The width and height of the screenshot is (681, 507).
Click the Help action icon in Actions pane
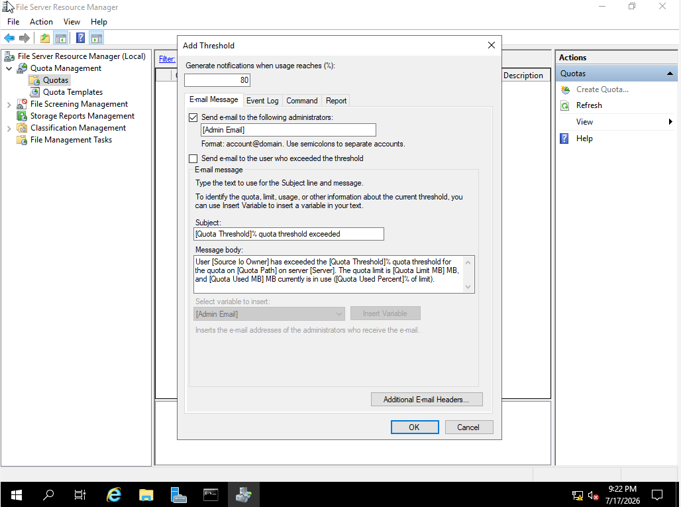tap(564, 139)
